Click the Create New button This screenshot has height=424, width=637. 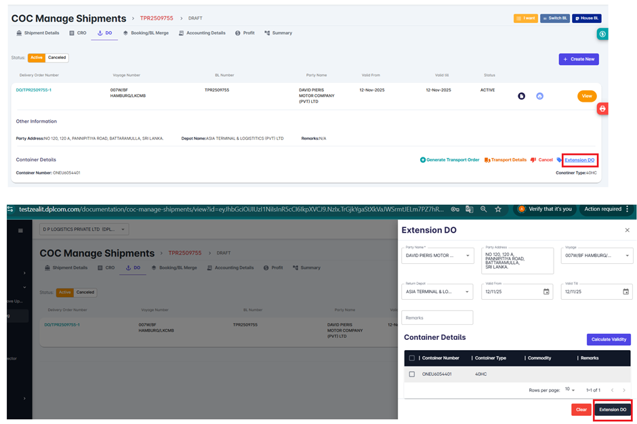[578, 59]
